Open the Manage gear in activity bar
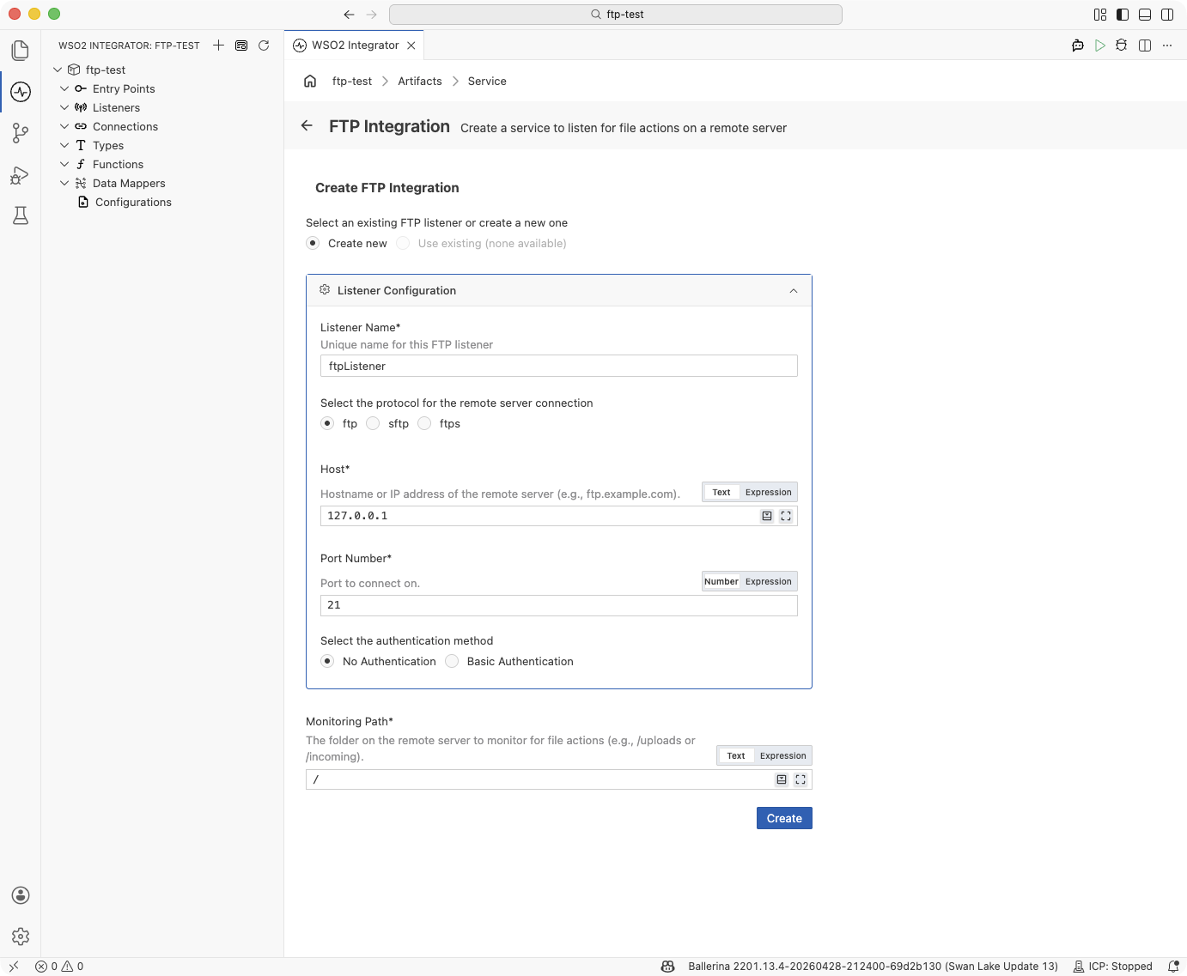The height and width of the screenshot is (976, 1187). click(x=21, y=937)
